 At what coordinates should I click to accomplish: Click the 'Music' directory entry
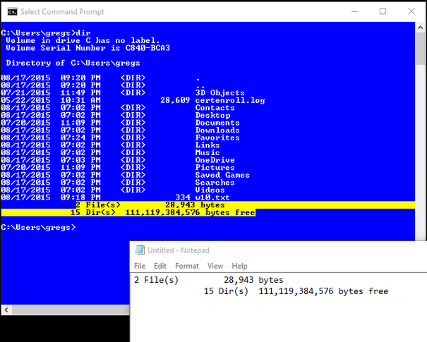point(208,152)
